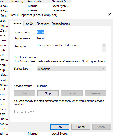Open the Startup type dropdown
Screen dimensions: 134x137
coord(72,69)
